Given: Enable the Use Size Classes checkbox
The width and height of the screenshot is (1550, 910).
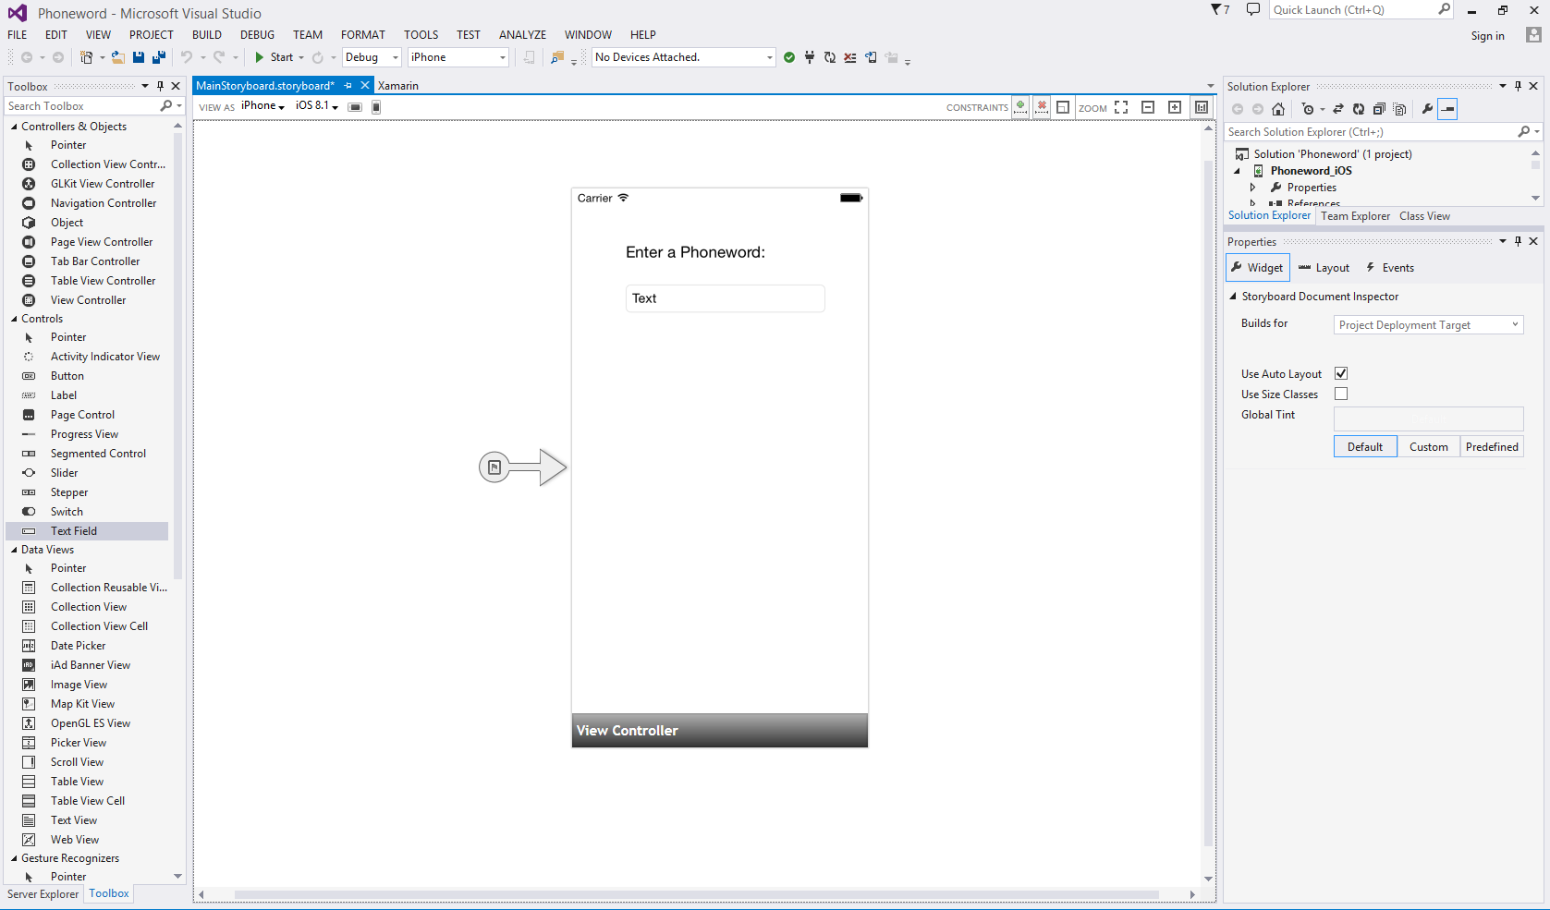Looking at the screenshot, I should pyautogui.click(x=1341, y=394).
